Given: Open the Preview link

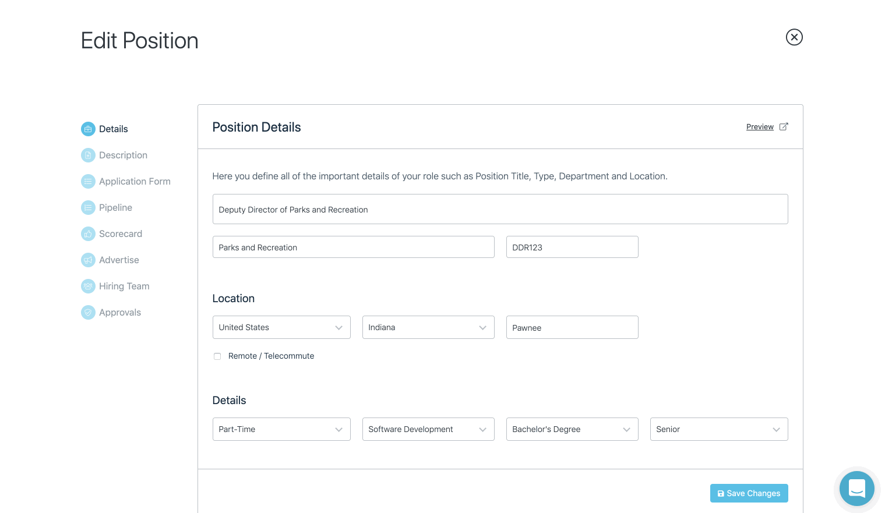Looking at the screenshot, I should pos(760,127).
